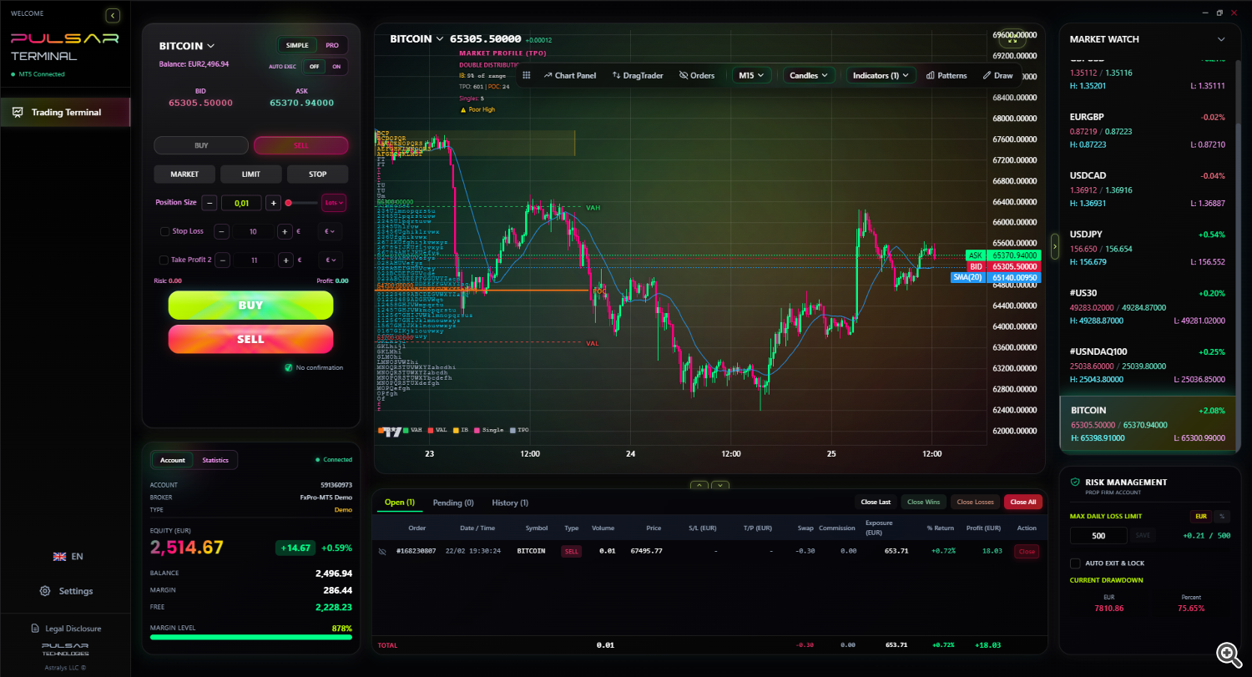Viewport: 1252px width, 677px height.
Task: Open the Indicators (1) dropdown
Action: pyautogui.click(x=881, y=75)
